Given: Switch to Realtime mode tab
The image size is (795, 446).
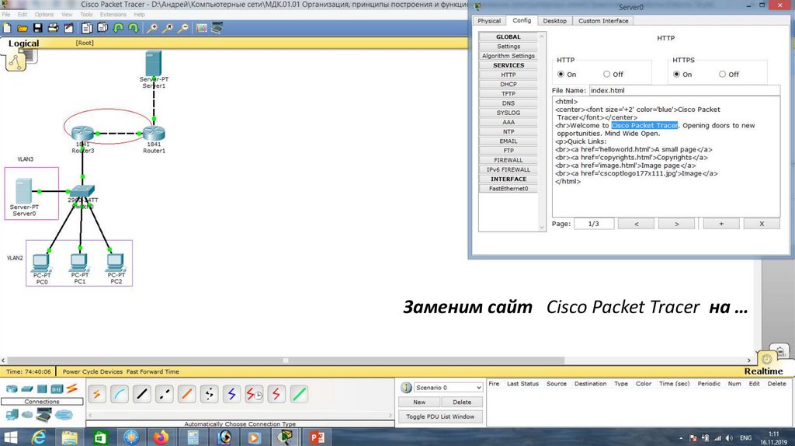Looking at the screenshot, I should pos(764,371).
